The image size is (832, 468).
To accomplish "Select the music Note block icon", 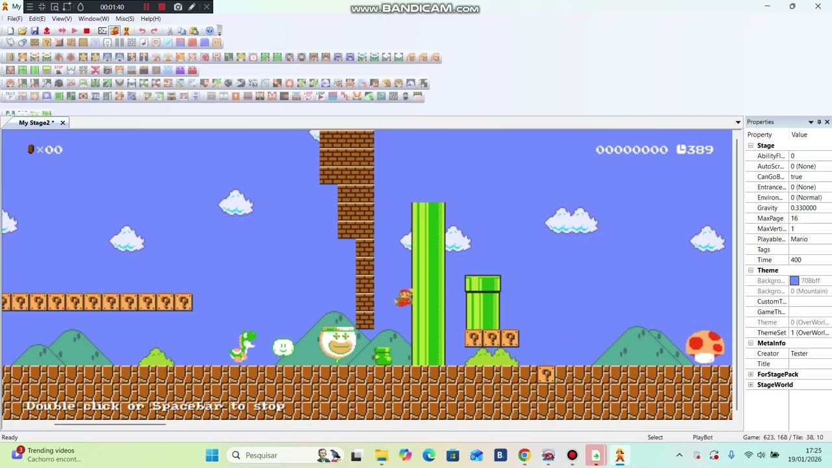I will (x=144, y=42).
